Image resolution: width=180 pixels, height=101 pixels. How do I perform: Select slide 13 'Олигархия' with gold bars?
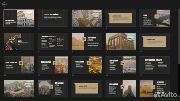pyautogui.click(x=87, y=65)
